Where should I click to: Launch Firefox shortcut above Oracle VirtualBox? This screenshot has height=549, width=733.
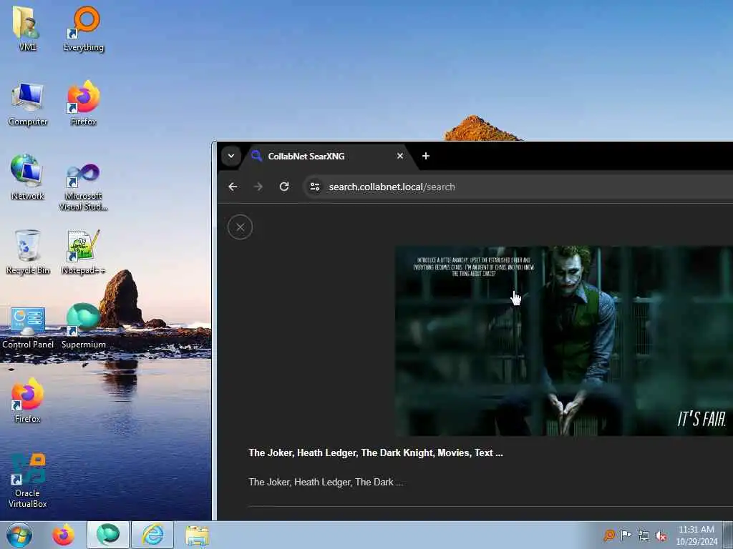(x=28, y=400)
